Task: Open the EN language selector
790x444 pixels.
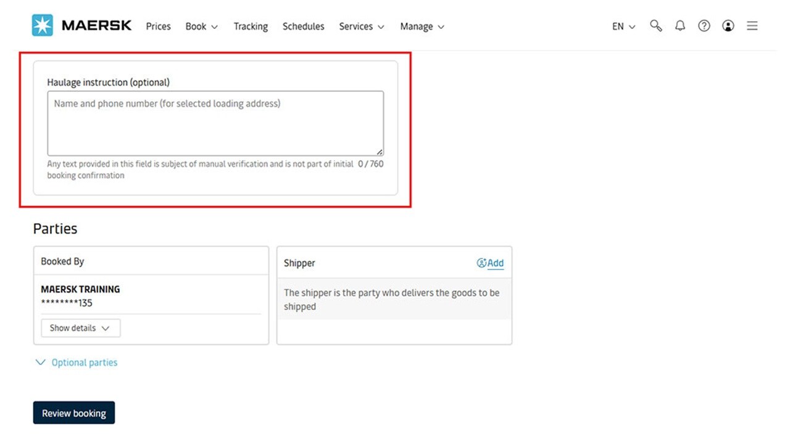Action: 623,27
